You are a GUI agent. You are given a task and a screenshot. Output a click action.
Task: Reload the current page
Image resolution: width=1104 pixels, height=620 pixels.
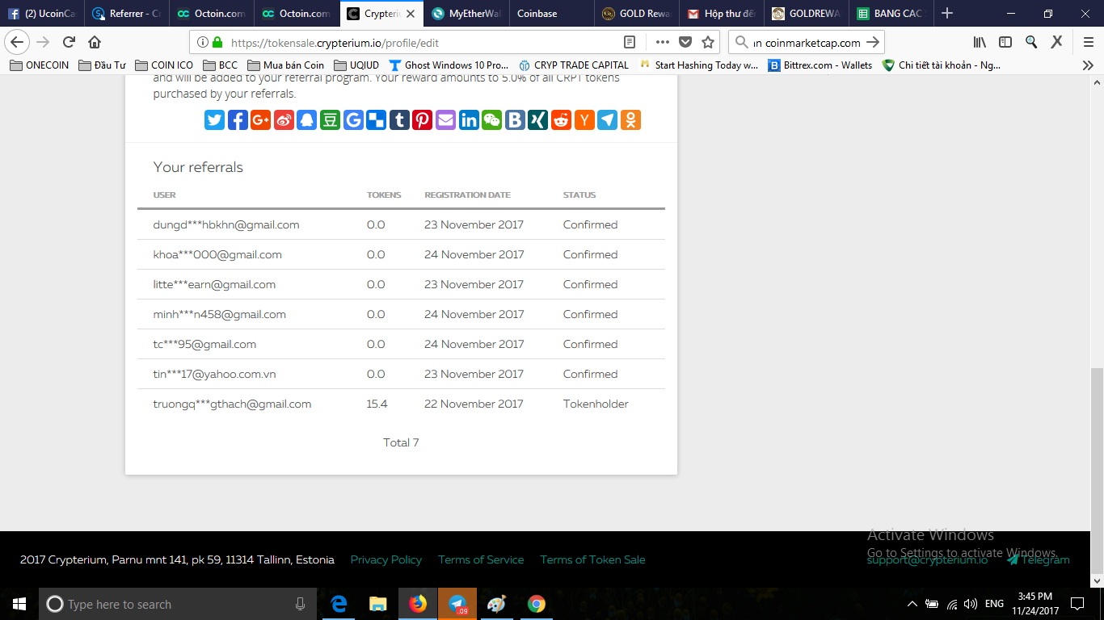[69, 42]
